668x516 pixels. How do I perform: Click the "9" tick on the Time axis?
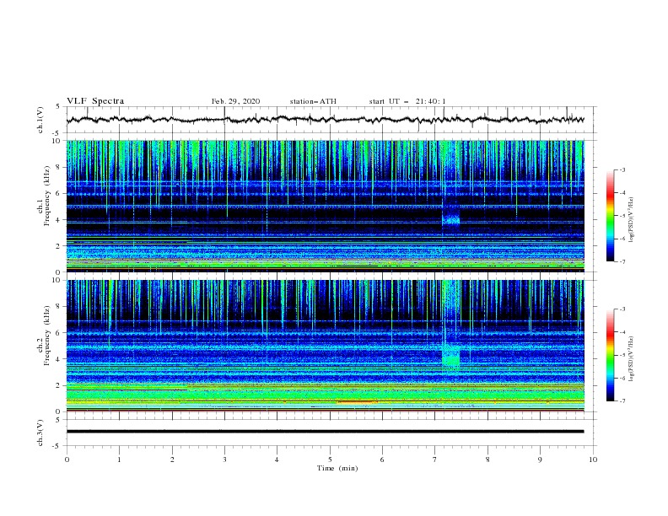coord(540,460)
